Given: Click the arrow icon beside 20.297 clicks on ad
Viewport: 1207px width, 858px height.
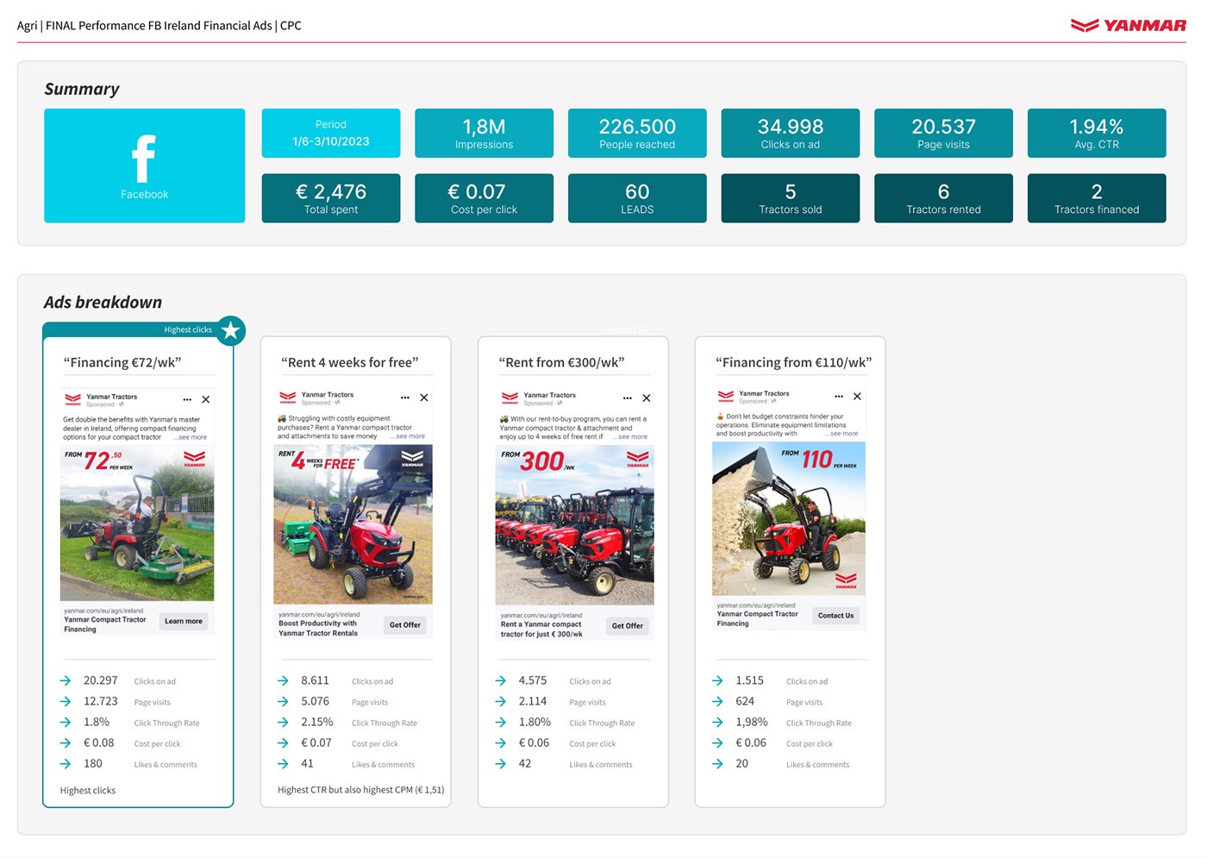Looking at the screenshot, I should 66,681.
